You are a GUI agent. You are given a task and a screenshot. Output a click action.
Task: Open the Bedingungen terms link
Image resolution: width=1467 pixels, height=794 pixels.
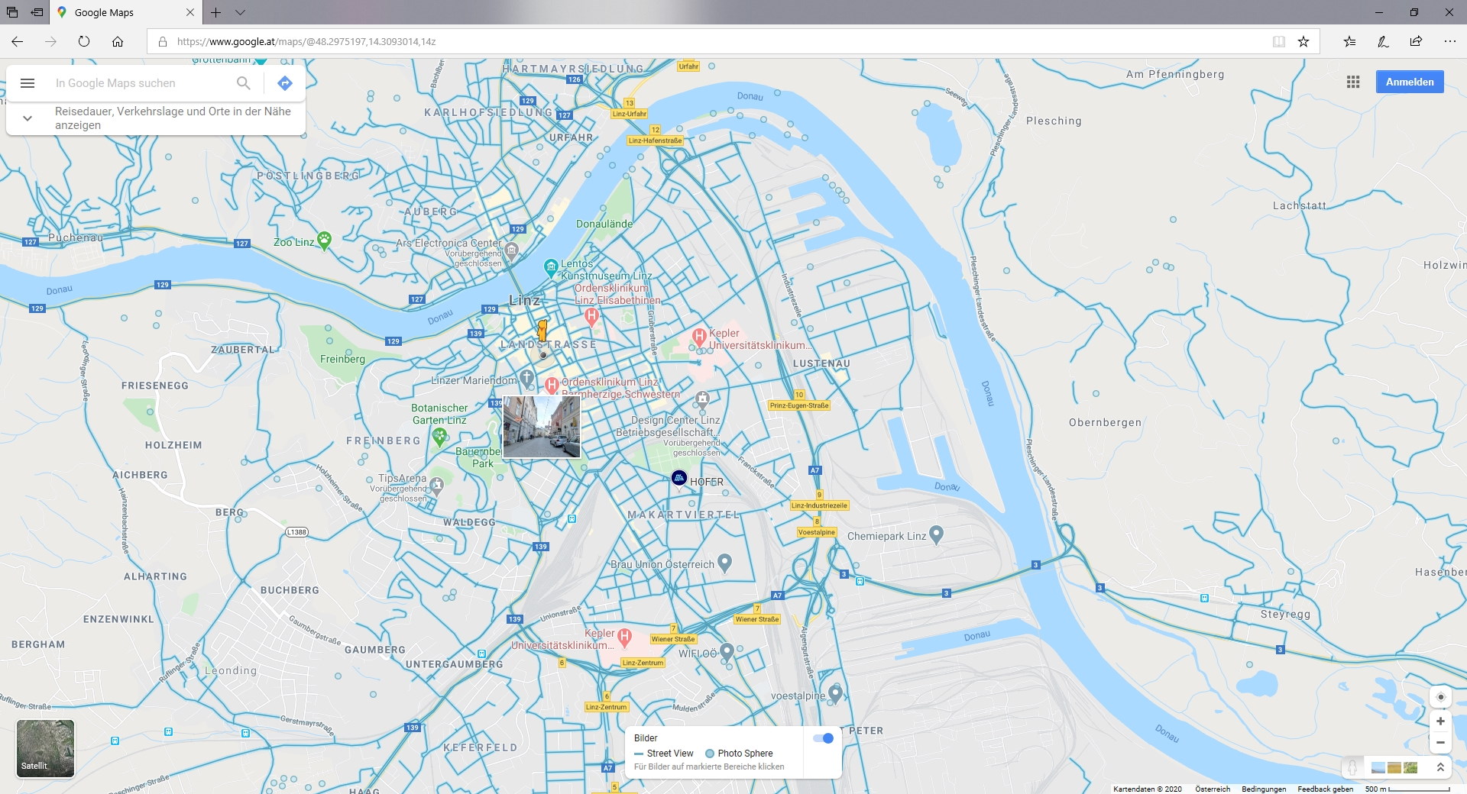coord(1264,789)
